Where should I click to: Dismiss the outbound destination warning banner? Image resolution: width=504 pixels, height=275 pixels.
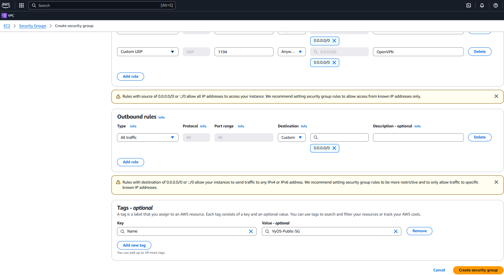click(496, 182)
